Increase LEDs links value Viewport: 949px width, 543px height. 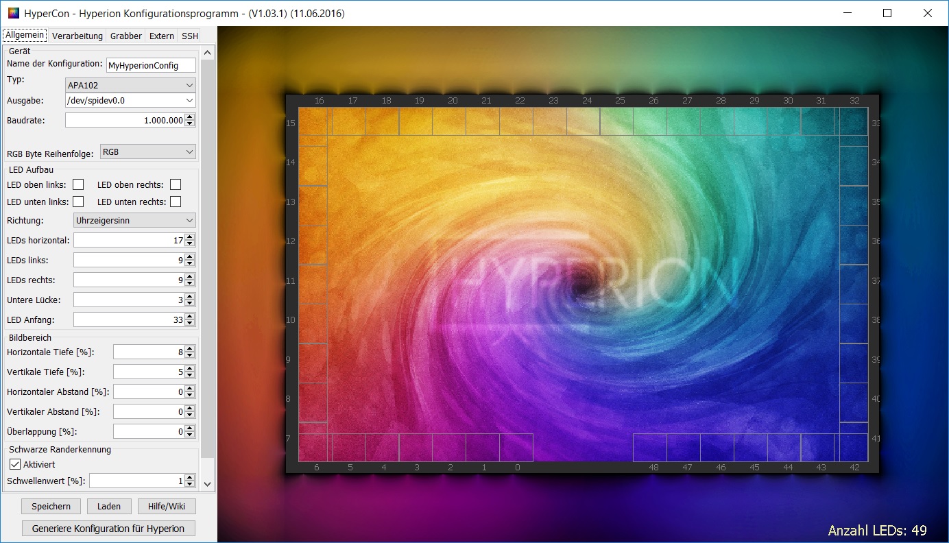190,256
